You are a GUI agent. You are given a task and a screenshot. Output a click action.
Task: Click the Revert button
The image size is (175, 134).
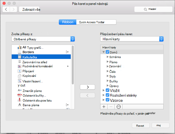coord(141,126)
